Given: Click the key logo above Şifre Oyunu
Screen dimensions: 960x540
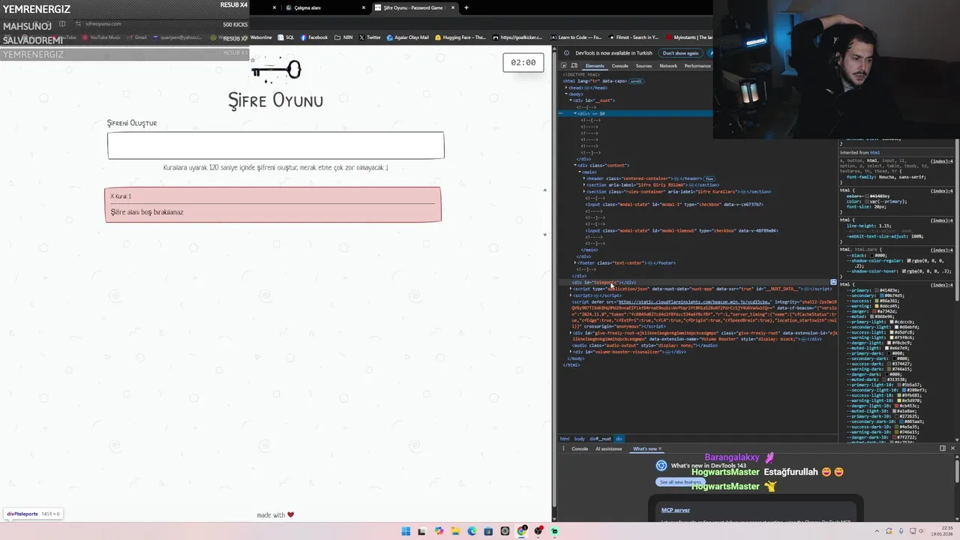Looking at the screenshot, I should [276, 70].
